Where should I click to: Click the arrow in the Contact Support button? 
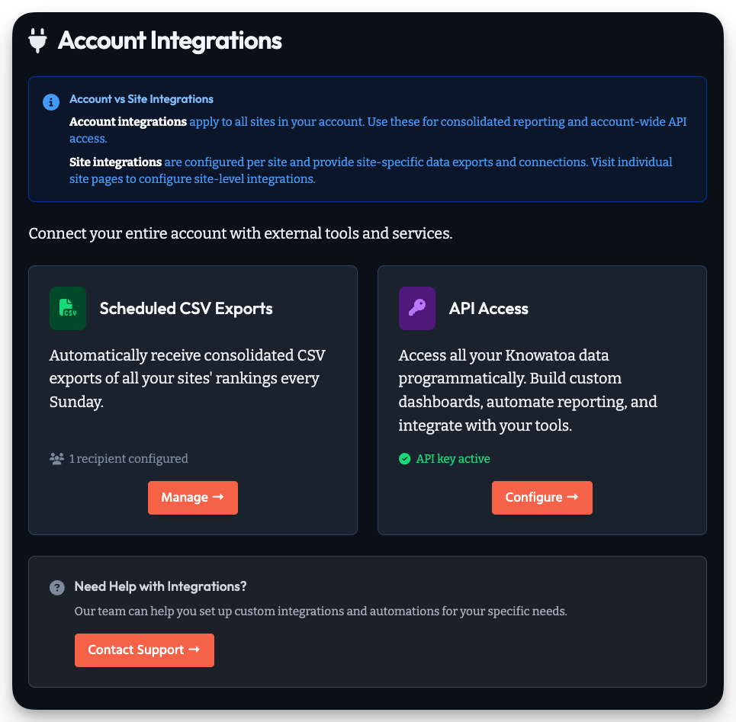(x=196, y=650)
